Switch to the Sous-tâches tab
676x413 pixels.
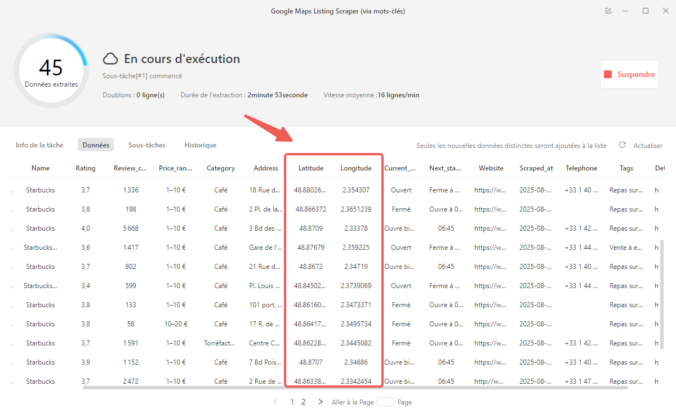(x=147, y=145)
